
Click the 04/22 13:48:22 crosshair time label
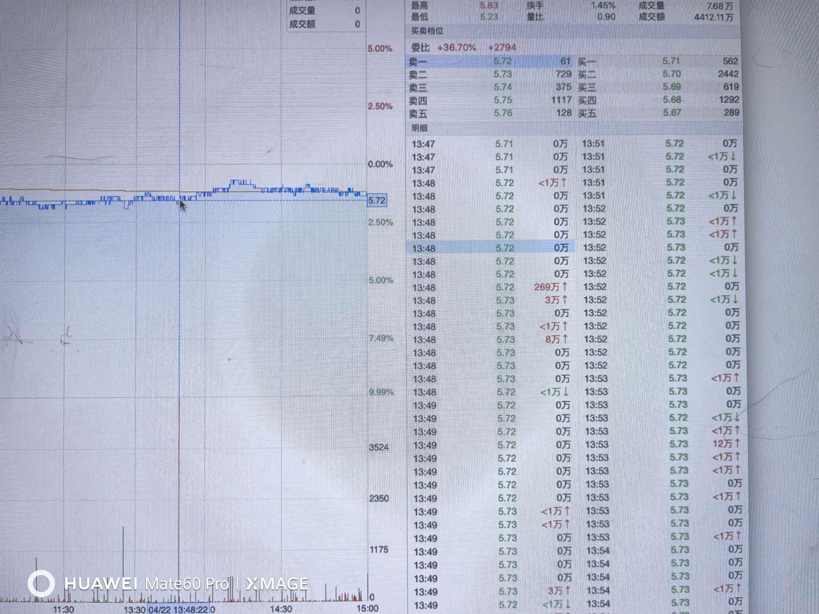tap(178, 610)
